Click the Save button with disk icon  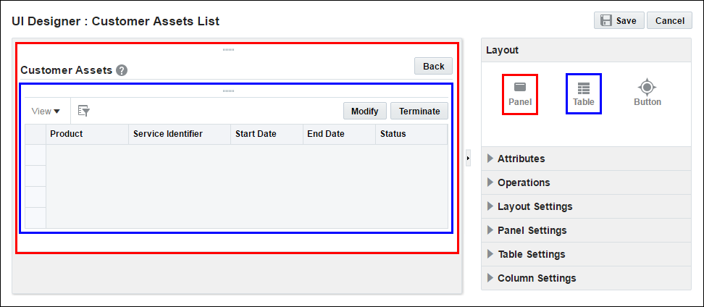point(618,20)
